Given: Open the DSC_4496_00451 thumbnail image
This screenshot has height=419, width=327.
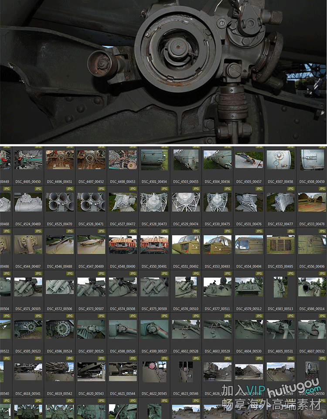Looking at the screenshot, I should pos(60,160).
